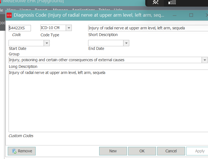The image size is (208, 159).
Task: Click the unpin icon in top overlay
Action: coord(156,2)
